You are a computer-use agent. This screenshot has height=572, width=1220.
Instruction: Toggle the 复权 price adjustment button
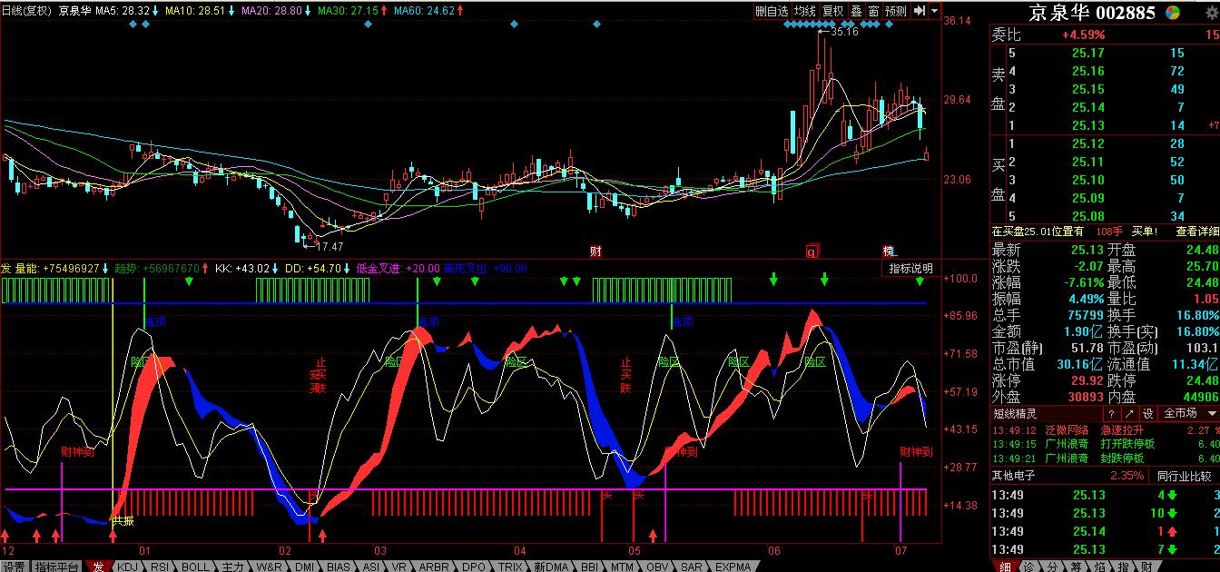coord(832,11)
